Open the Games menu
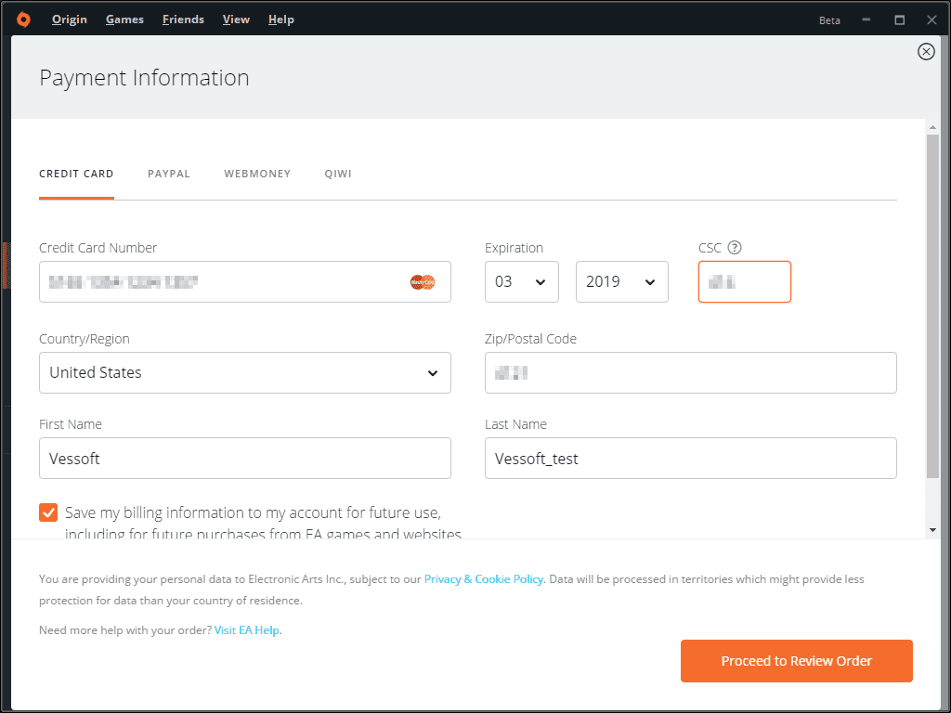951x713 pixels. click(125, 19)
